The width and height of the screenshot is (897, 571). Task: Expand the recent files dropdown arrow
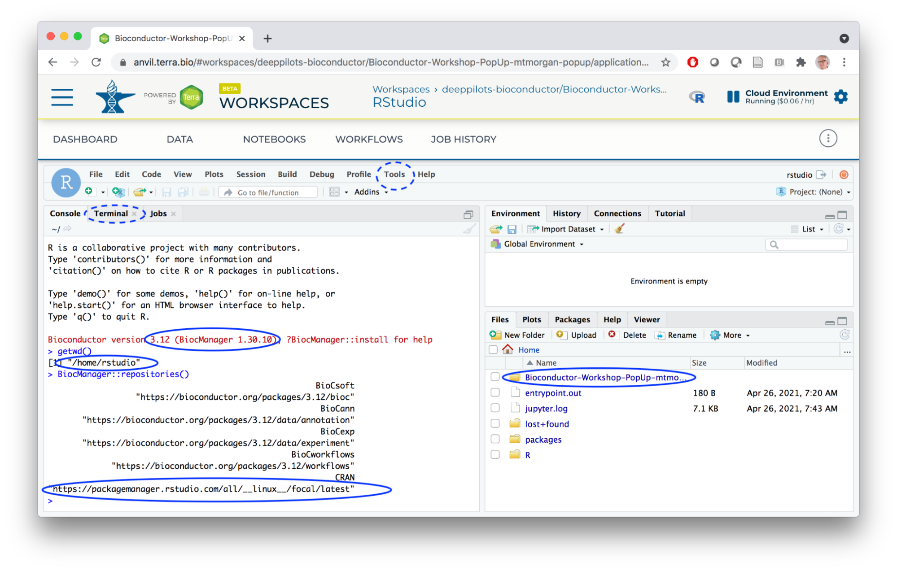pyautogui.click(x=151, y=192)
